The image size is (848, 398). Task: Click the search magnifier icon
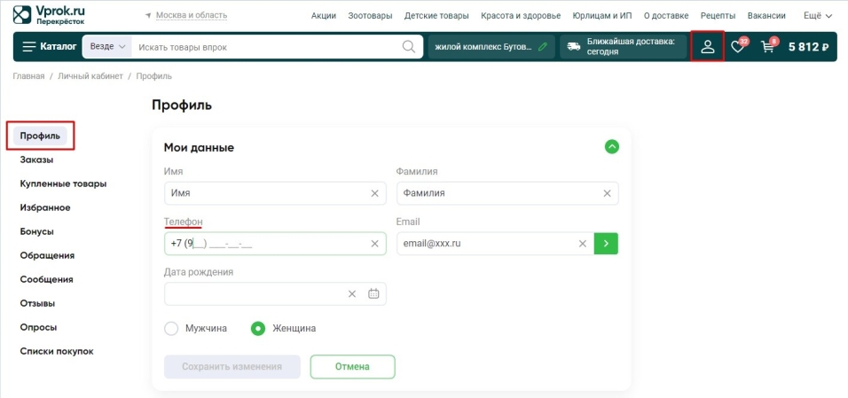click(x=409, y=46)
